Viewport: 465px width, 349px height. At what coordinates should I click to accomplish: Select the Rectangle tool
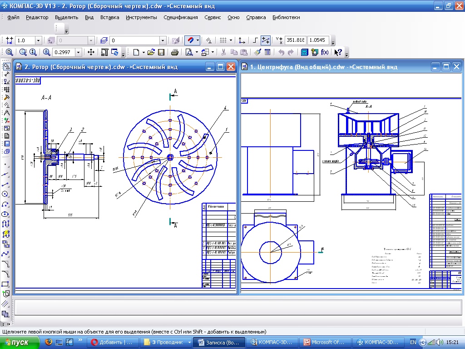5,284
